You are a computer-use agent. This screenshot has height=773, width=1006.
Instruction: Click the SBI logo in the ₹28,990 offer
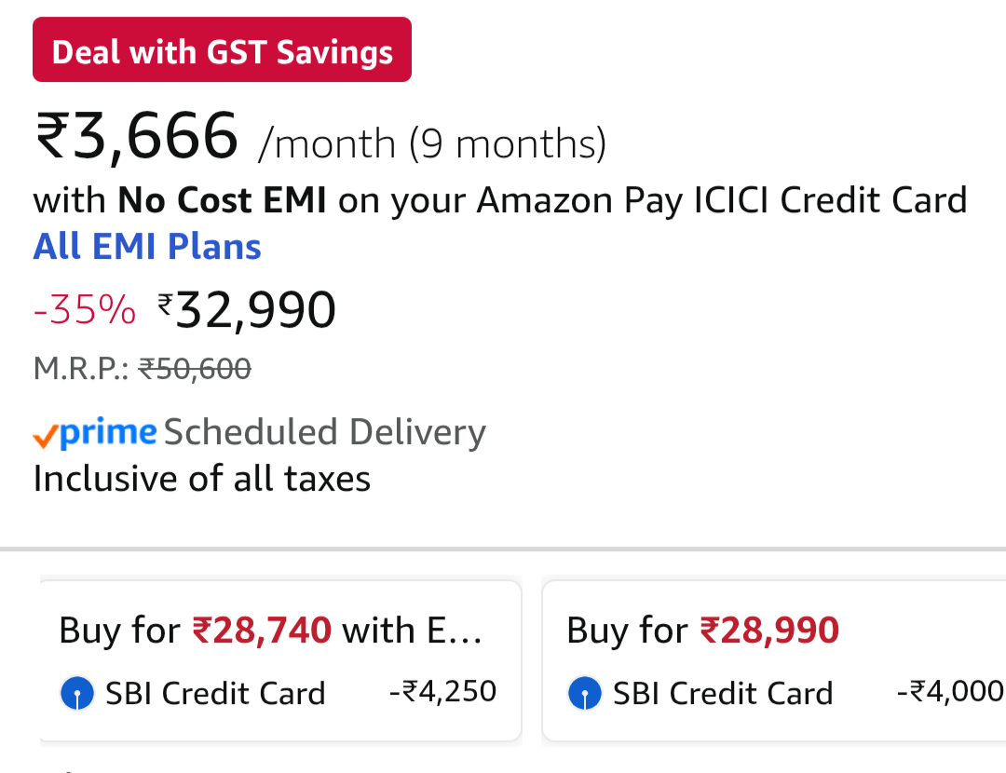click(x=584, y=694)
